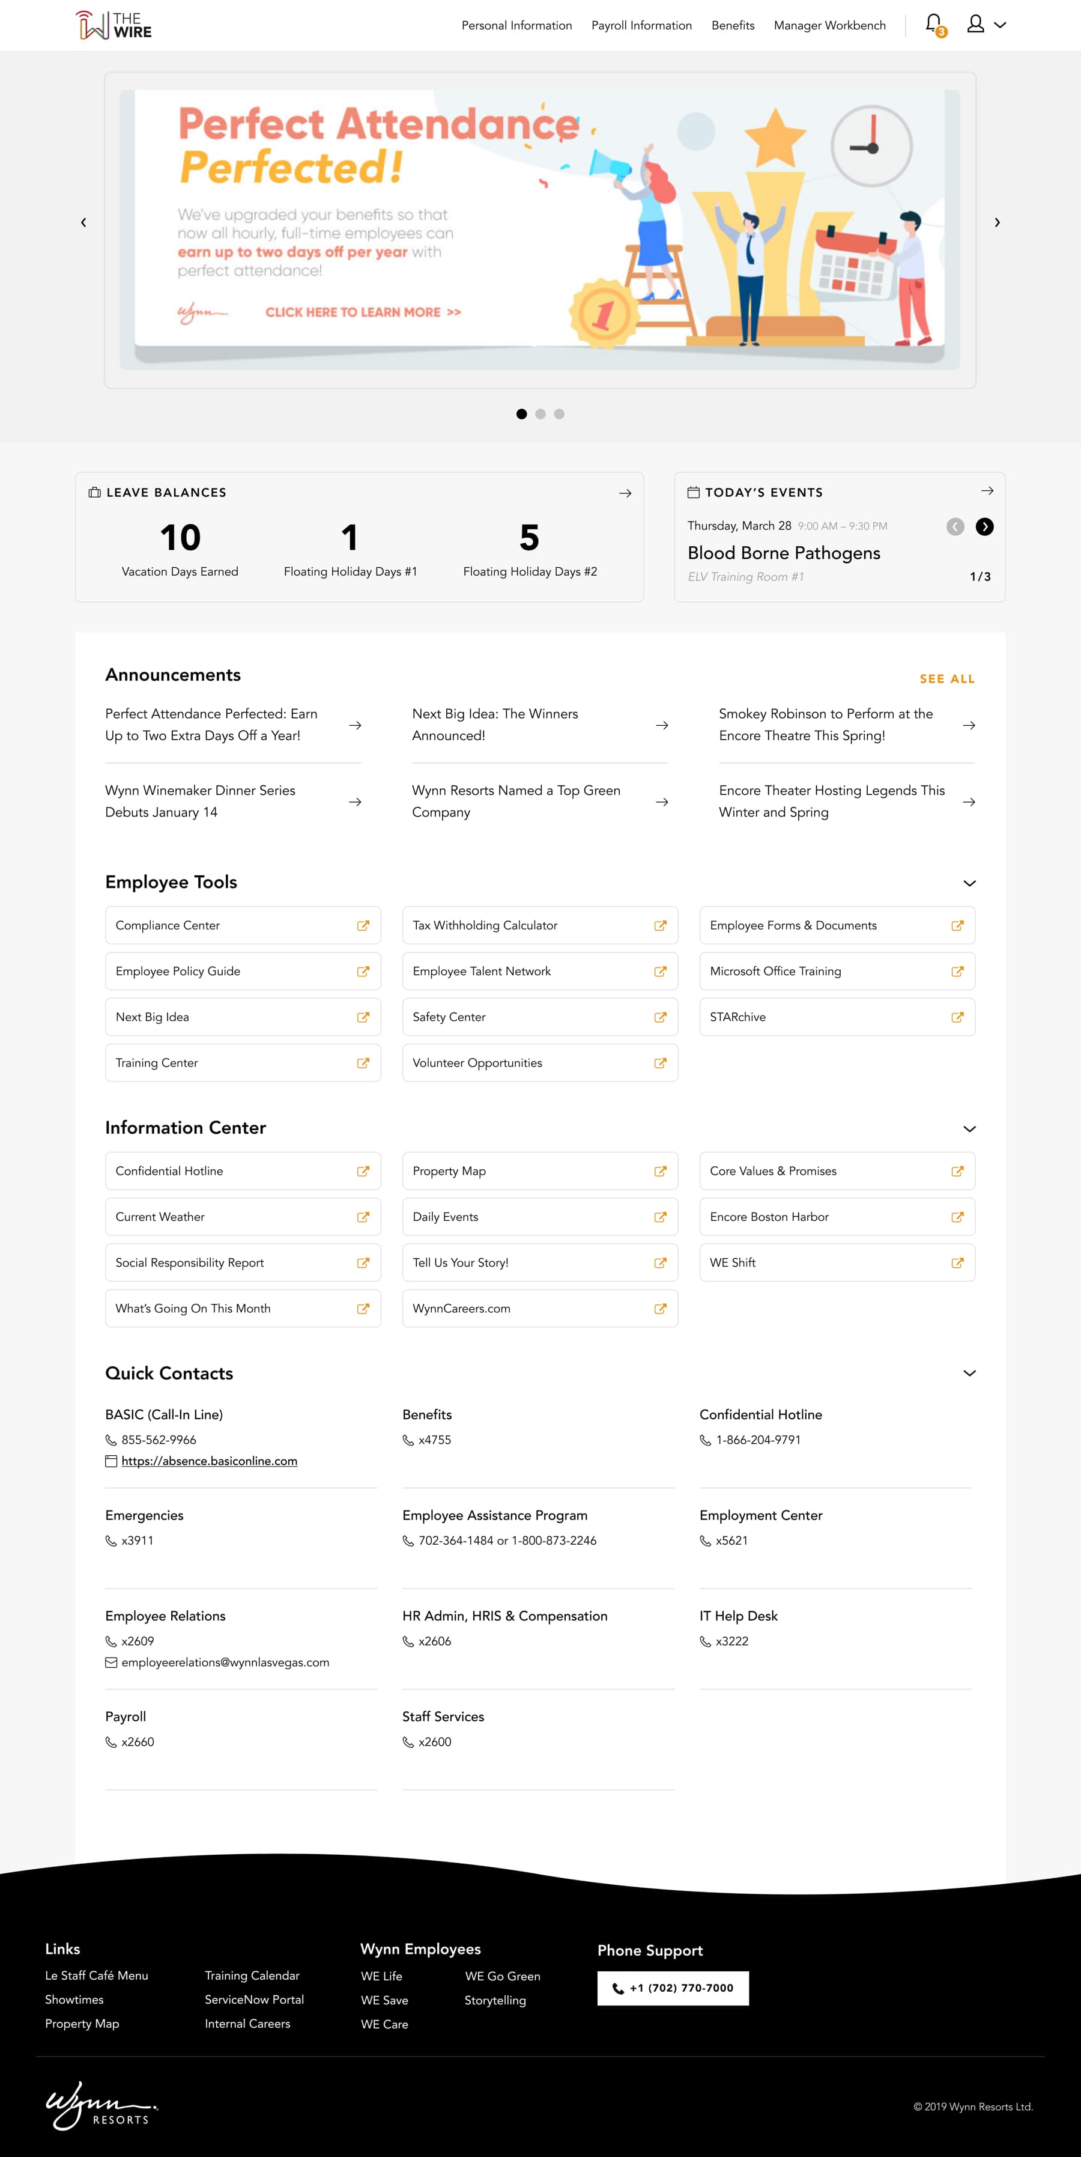This screenshot has width=1081, height=2157.
Task: Go to previous banner slide arrow
Action: (x=83, y=223)
